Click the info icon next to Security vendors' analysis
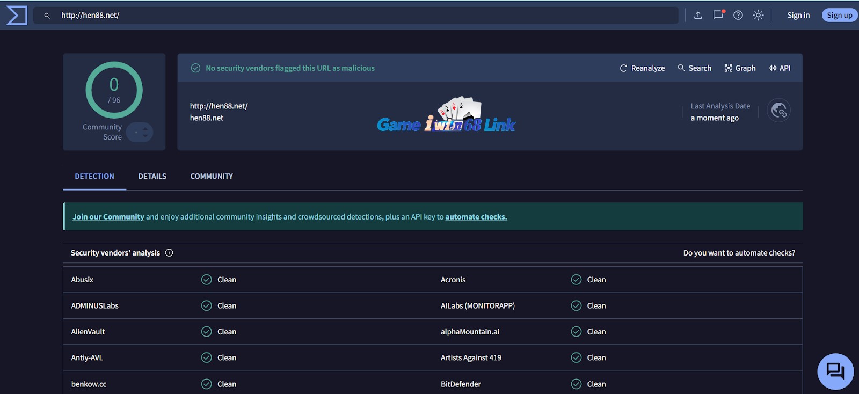Viewport: 859px width, 394px height. click(169, 253)
